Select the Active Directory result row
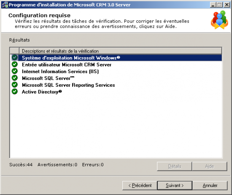This screenshot has height=195, width=232. click(116, 92)
